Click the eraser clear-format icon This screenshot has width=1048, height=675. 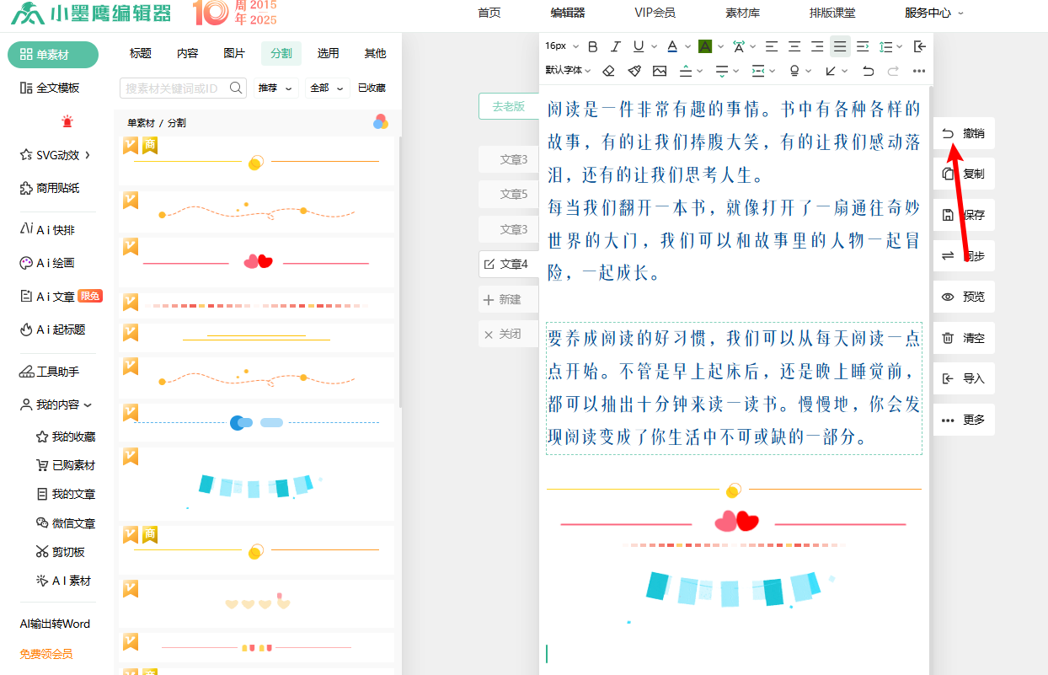tap(609, 71)
